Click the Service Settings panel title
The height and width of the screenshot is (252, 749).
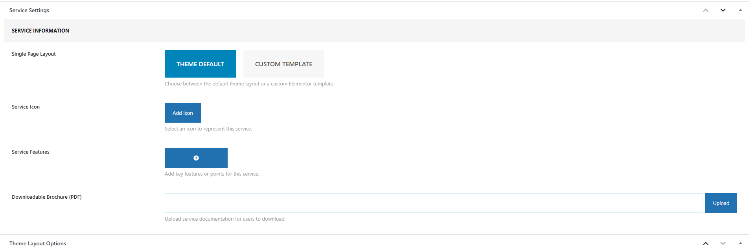pyautogui.click(x=29, y=10)
